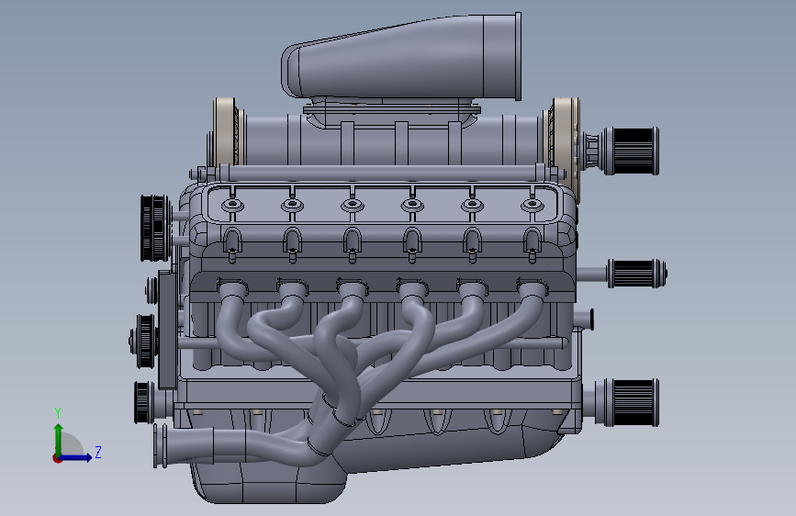Select the air intake scoop on top
796x516 pixels.
coord(401,57)
